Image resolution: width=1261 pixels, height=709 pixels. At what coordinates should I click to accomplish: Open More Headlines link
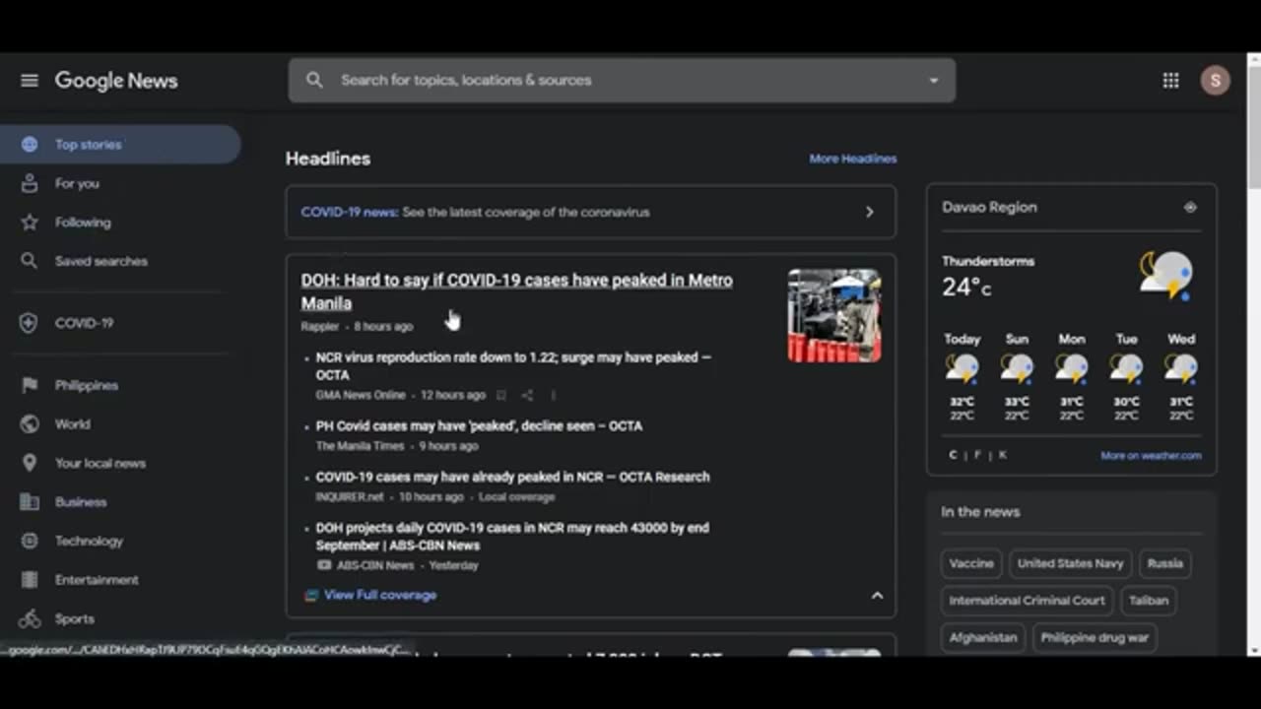click(853, 159)
